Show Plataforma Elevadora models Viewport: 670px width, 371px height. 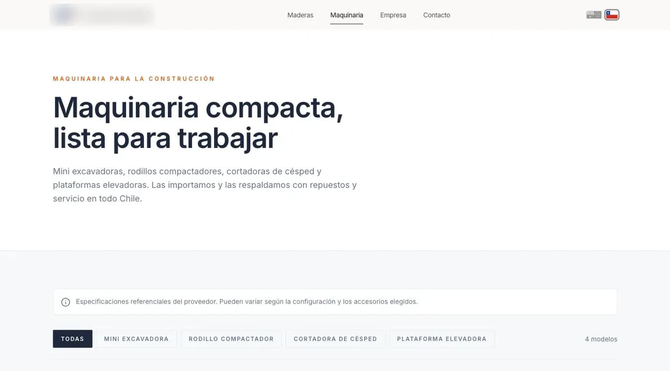tap(442, 339)
